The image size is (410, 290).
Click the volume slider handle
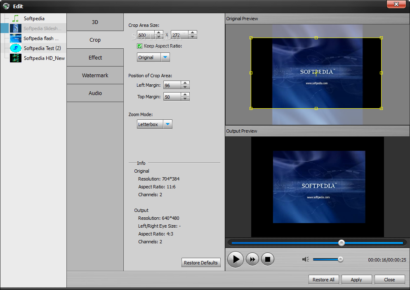(x=340, y=259)
